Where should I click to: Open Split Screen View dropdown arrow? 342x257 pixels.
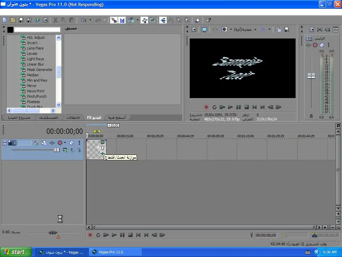(231, 29)
